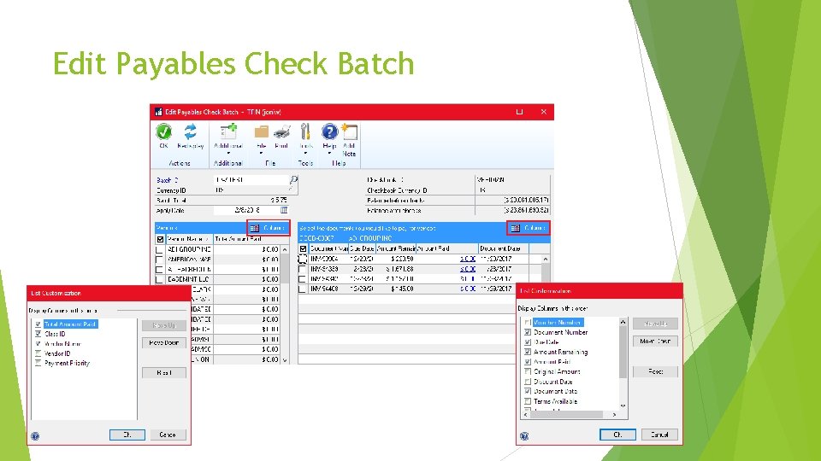This screenshot has width=821, height=461.
Task: Enable the Terms Available column checkbox
Action: (x=528, y=401)
